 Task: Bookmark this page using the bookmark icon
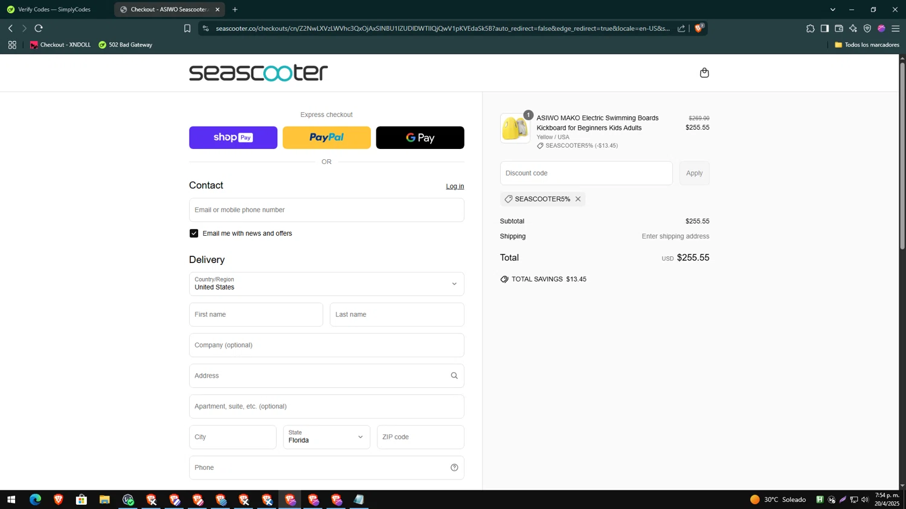[187, 28]
